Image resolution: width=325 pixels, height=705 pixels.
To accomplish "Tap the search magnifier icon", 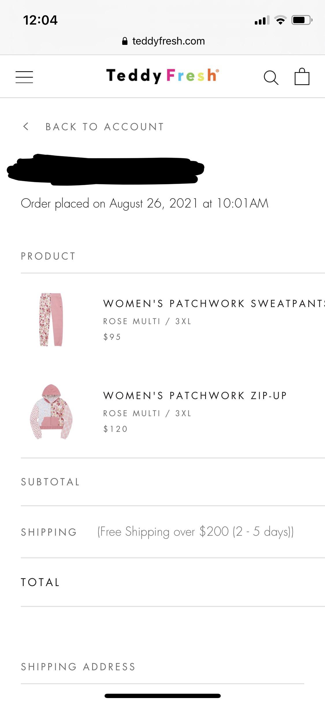I will pyautogui.click(x=271, y=78).
